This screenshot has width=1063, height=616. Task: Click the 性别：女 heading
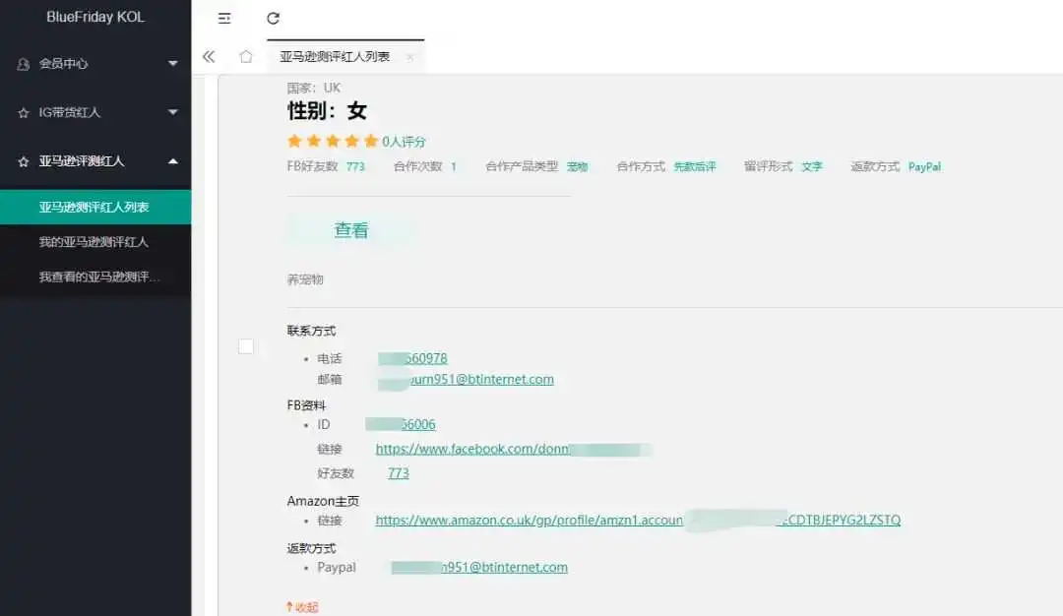pos(328,110)
